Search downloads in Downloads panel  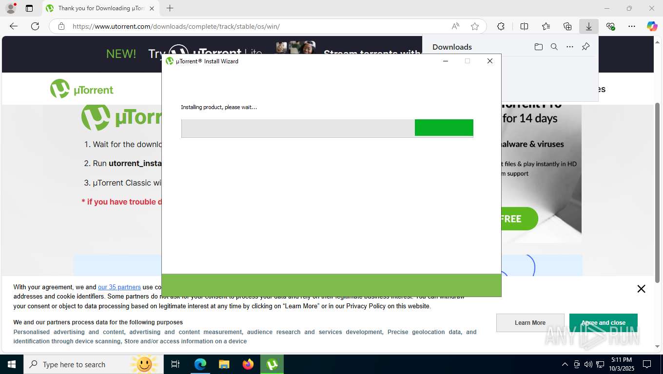[x=554, y=47]
